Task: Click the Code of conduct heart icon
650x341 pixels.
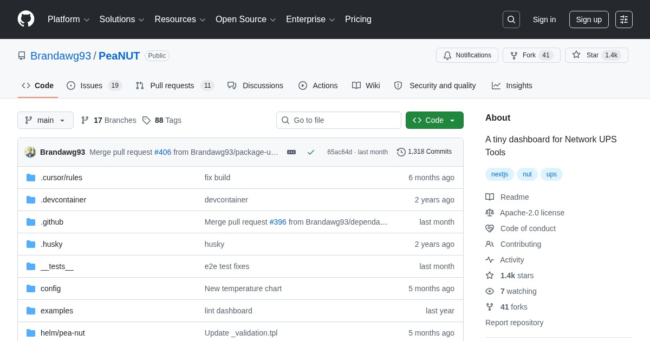Action: click(x=490, y=228)
